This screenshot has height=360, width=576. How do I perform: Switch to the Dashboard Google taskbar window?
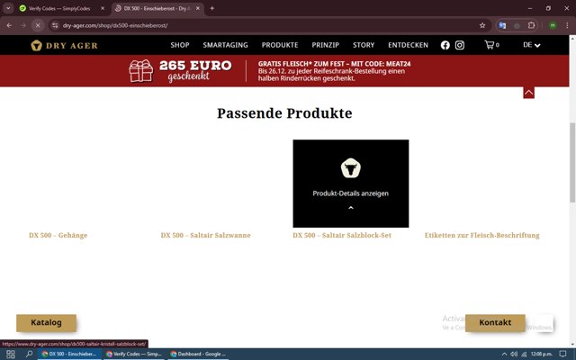(x=198, y=354)
